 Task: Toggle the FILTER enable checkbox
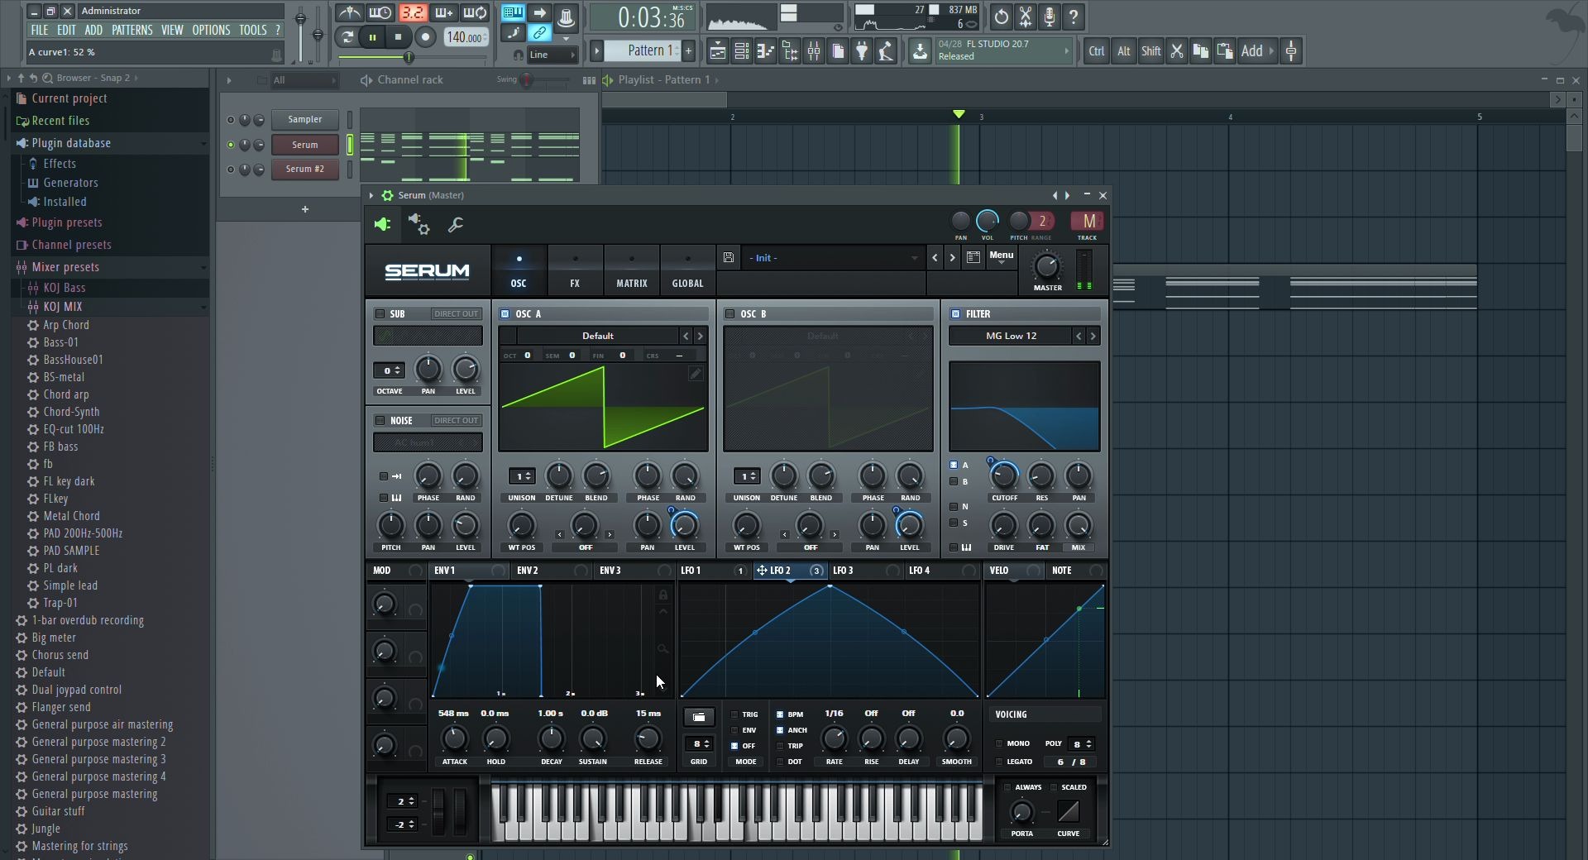coord(956,314)
